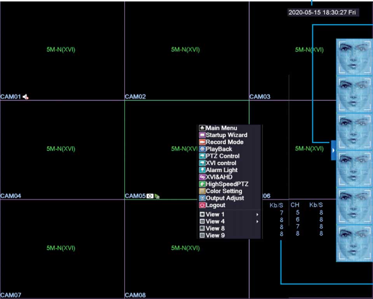The width and height of the screenshot is (373, 299).
Task: Click the snapshot camera icon on CAM05
Action: click(x=150, y=196)
